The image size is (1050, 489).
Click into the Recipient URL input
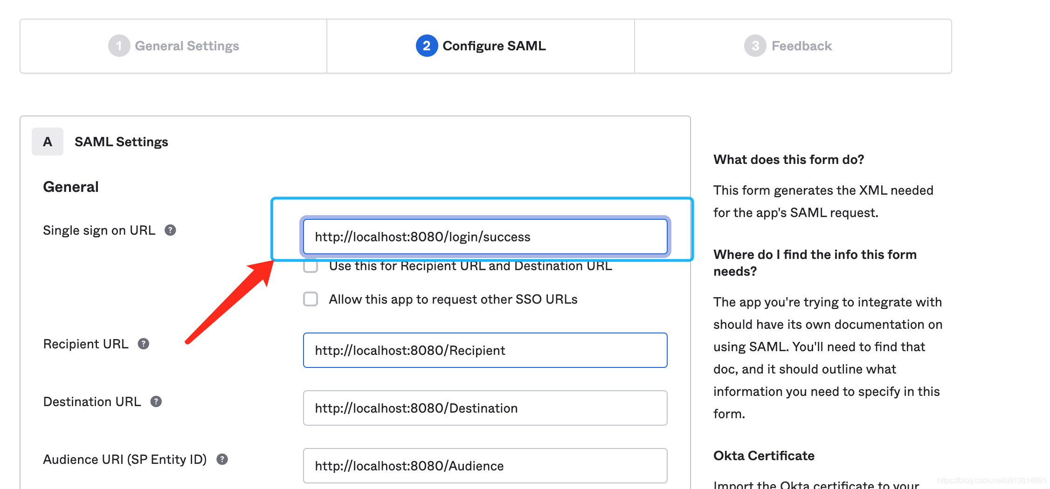485,350
